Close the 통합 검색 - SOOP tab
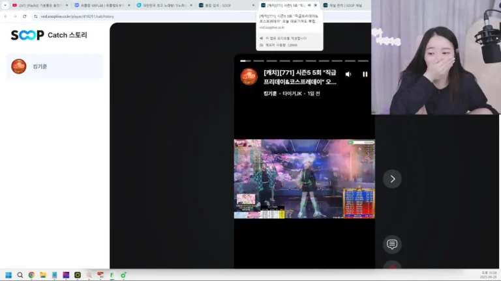This screenshot has height=281, width=501. coord(253,5)
